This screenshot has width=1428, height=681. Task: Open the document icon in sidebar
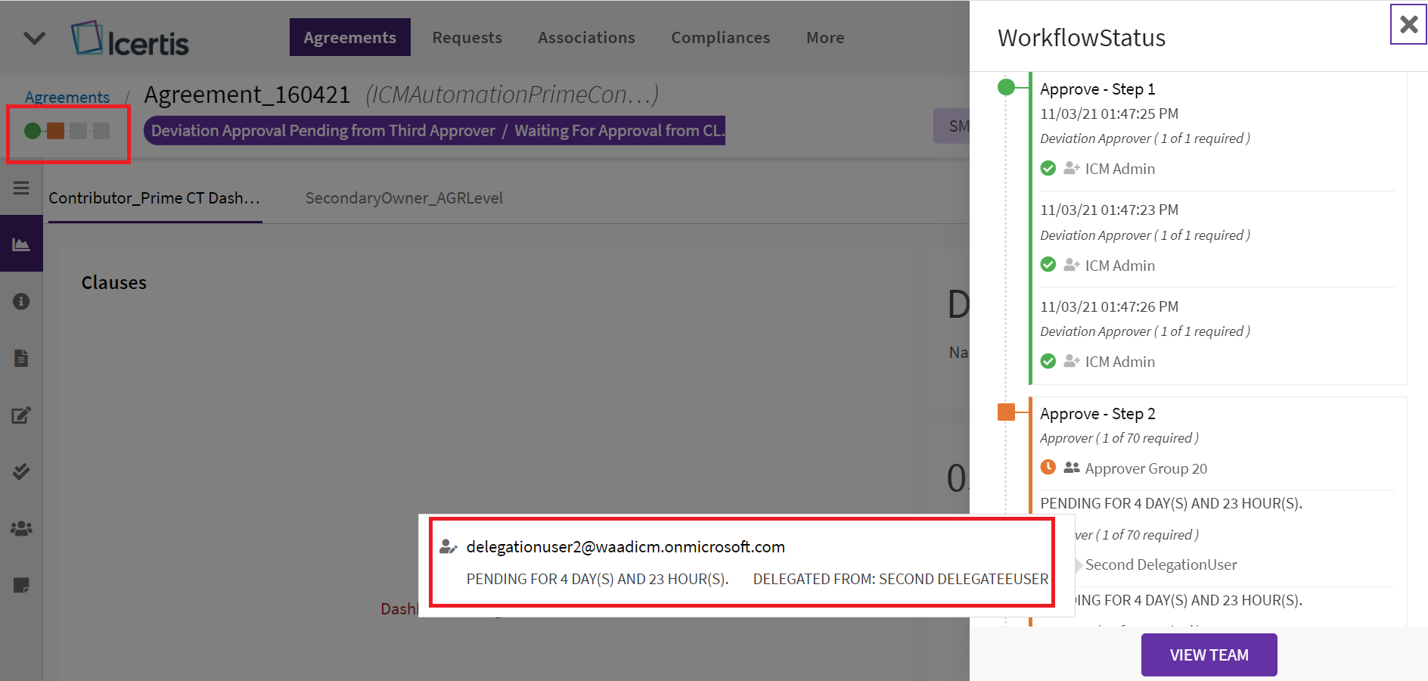pos(21,358)
